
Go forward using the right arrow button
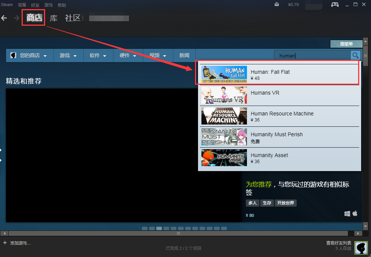[16, 18]
